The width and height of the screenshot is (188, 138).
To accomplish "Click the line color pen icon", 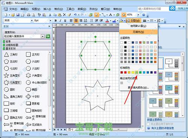I will click(114, 21).
